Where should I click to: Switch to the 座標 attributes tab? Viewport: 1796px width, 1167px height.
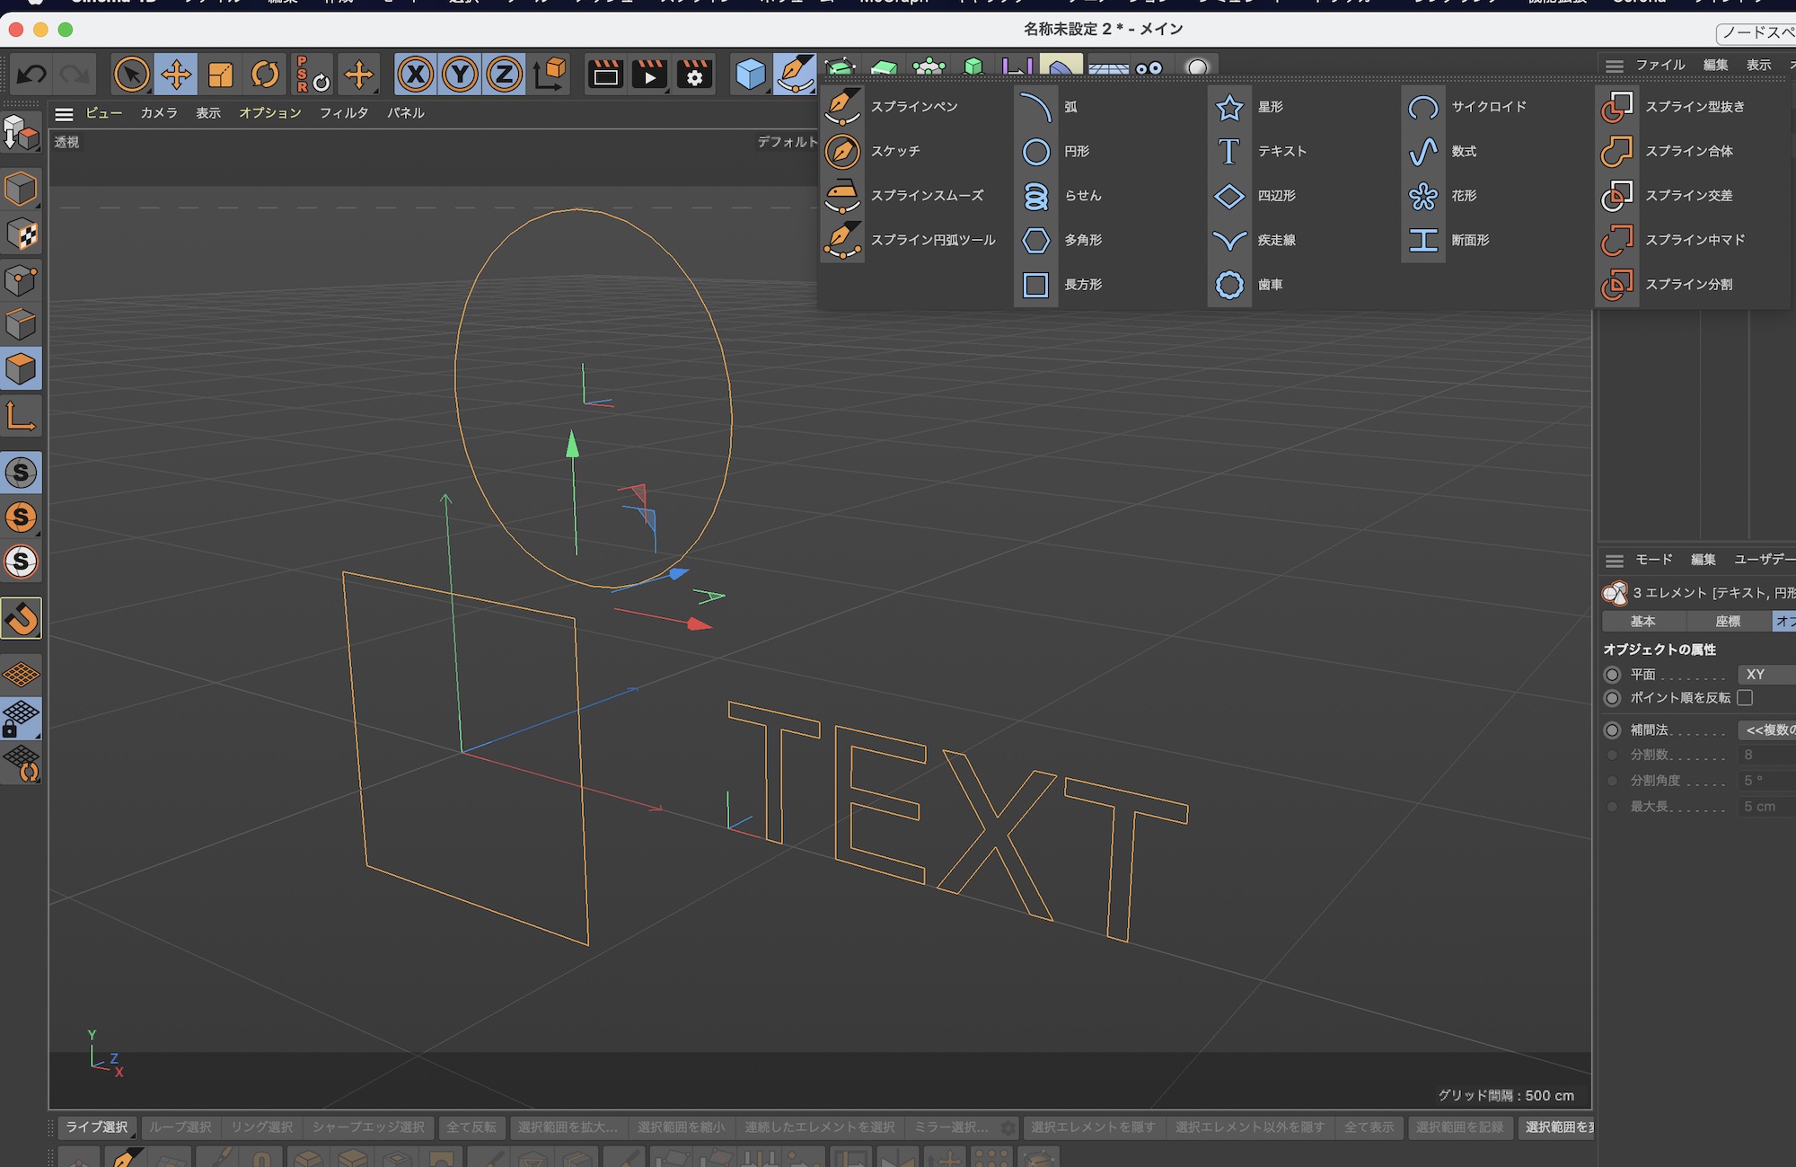click(1727, 622)
